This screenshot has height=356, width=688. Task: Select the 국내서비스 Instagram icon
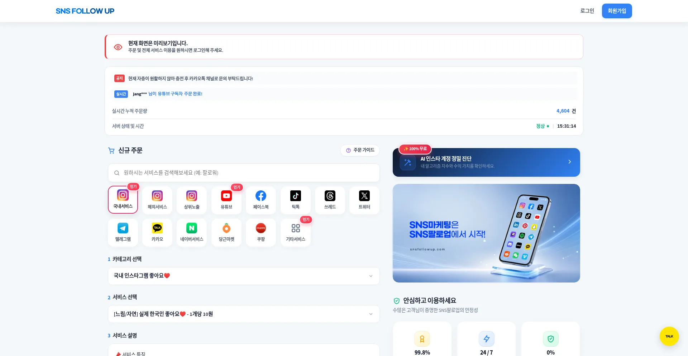tap(123, 195)
